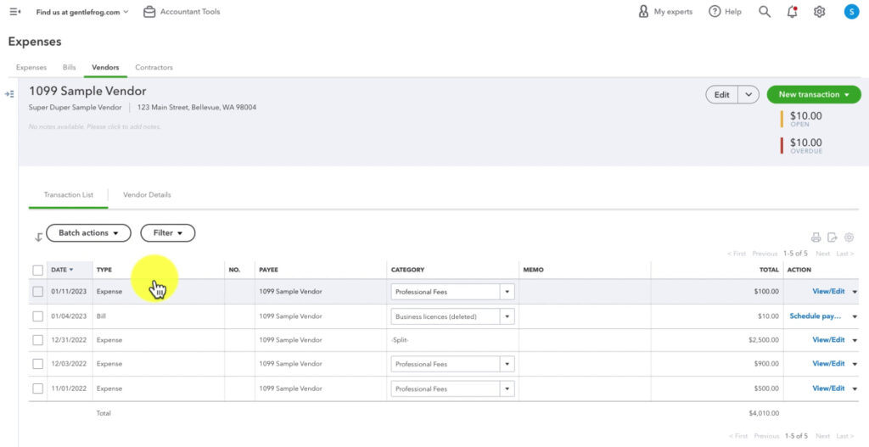The height and width of the screenshot is (447, 869).
Task: Click the 123 Main Street address
Action: click(x=197, y=108)
